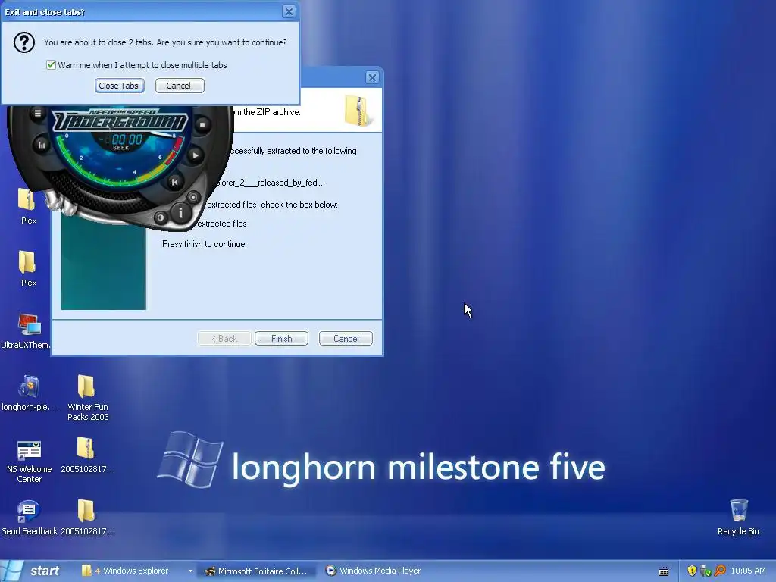The height and width of the screenshot is (582, 776).
Task: Close the extraction wizard using its X button
Action: tap(372, 77)
